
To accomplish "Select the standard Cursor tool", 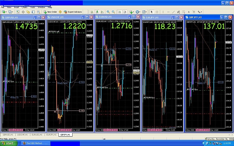I will [152, 12].
